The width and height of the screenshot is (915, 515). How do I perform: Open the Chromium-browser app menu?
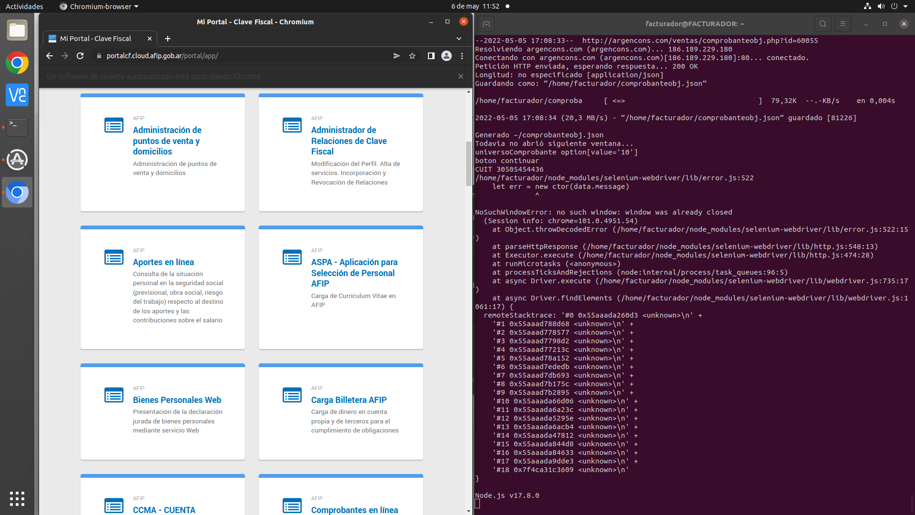pyautogui.click(x=99, y=6)
